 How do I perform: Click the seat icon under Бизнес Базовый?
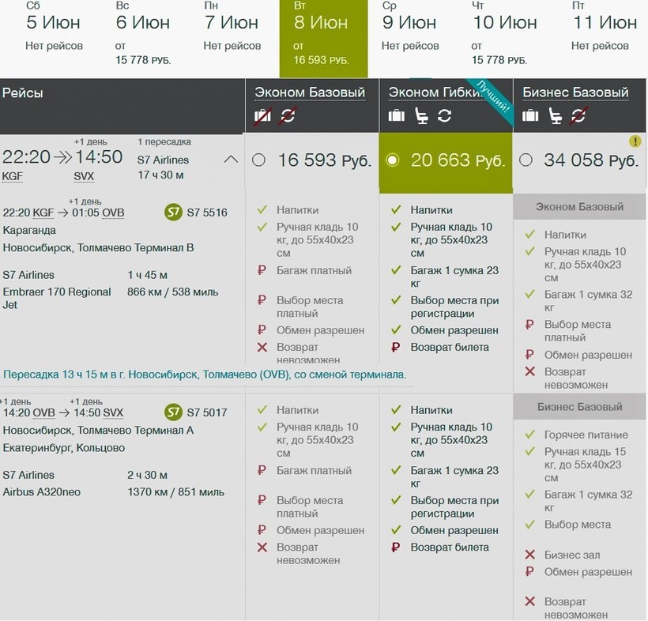pyautogui.click(x=555, y=116)
